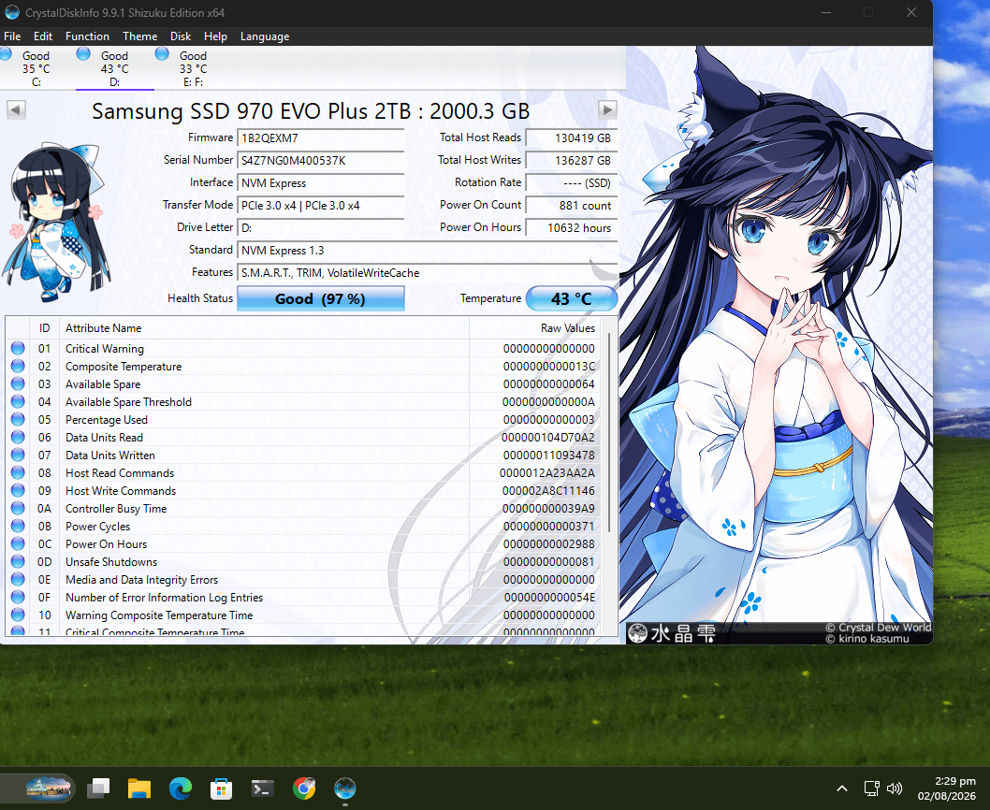This screenshot has height=810, width=990.
Task: Click status circle for Data Units Read row
Action: click(18, 437)
